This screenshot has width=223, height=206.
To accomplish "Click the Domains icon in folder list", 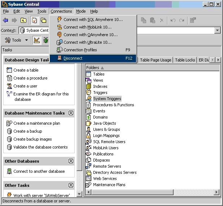I will pos(89,117).
